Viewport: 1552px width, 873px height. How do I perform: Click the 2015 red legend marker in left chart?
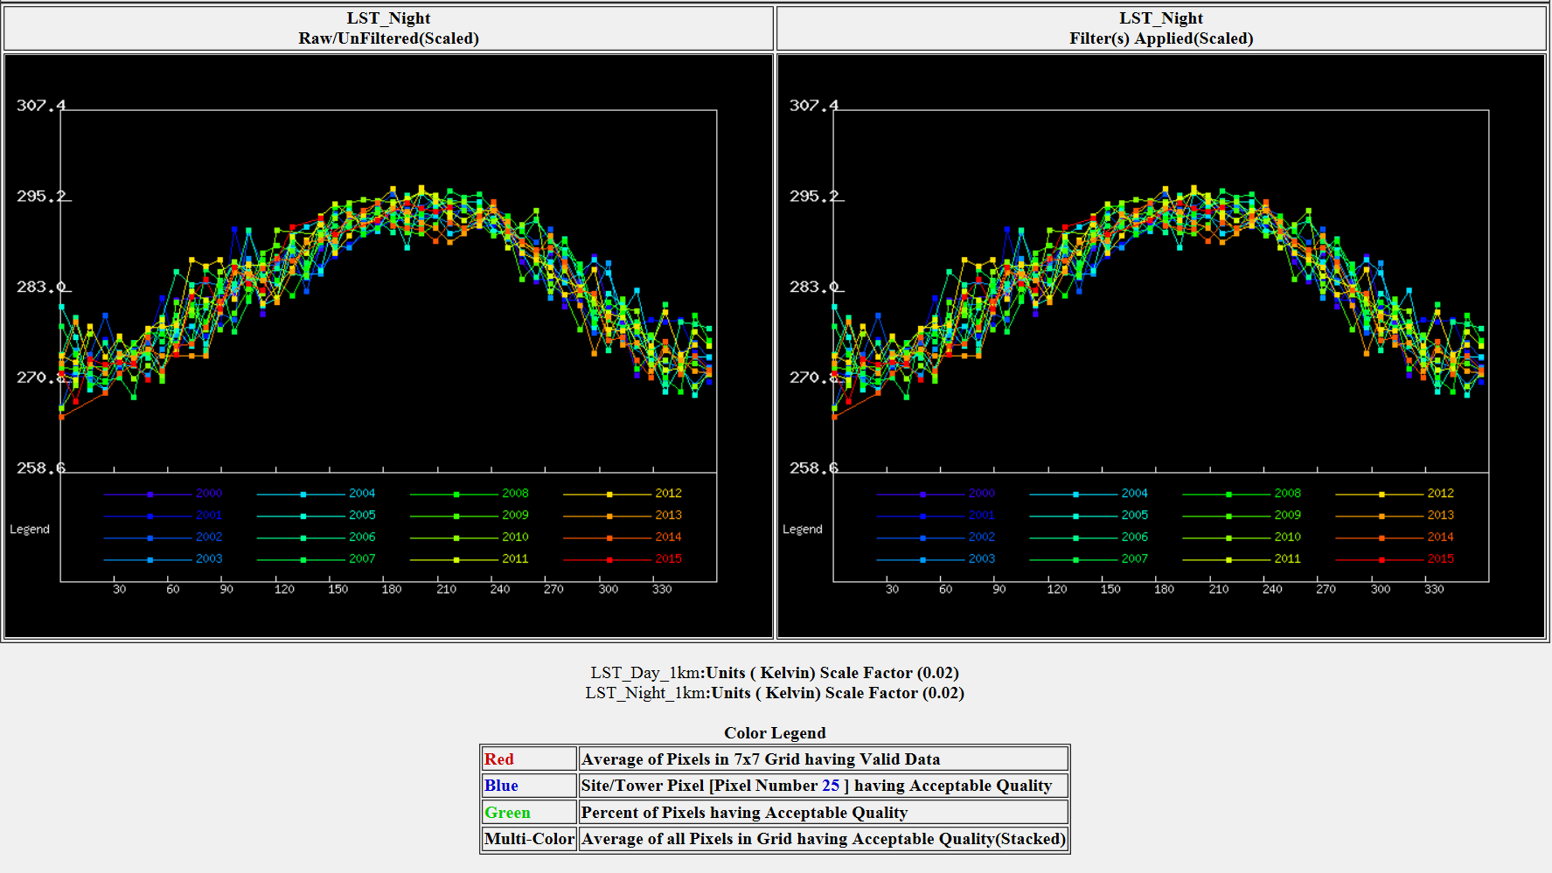pos(609,559)
